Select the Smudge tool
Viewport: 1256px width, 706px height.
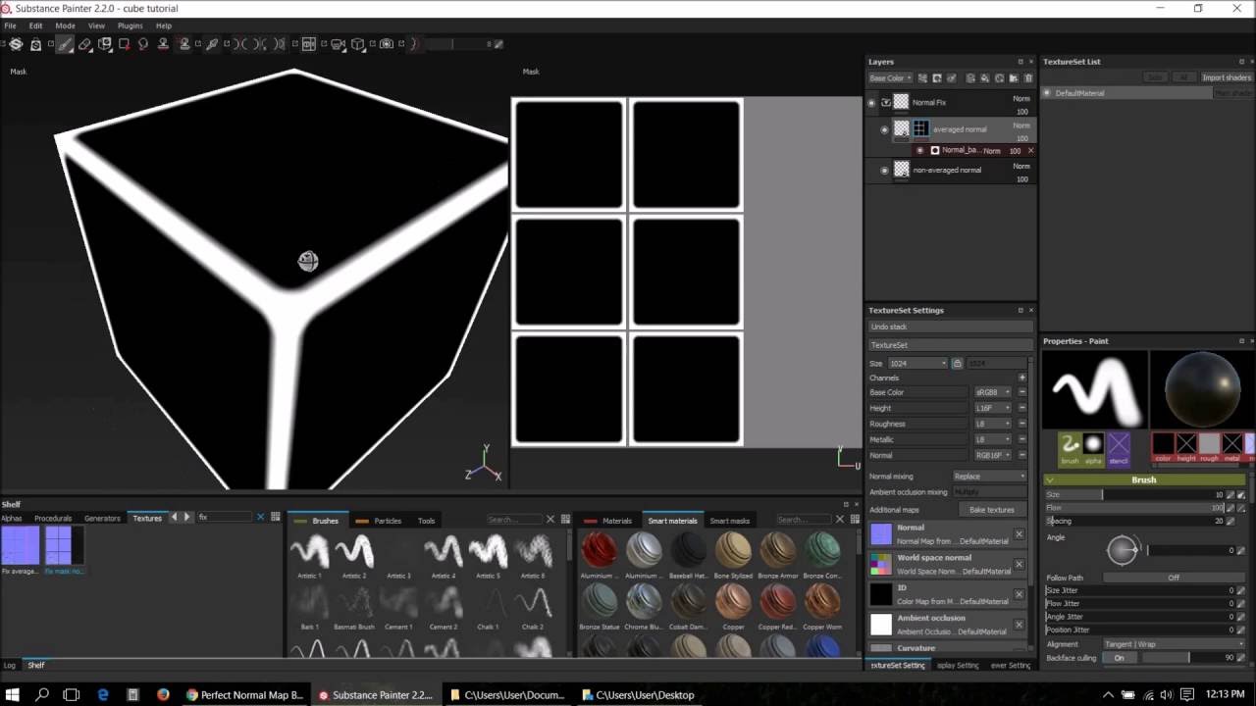coord(144,44)
